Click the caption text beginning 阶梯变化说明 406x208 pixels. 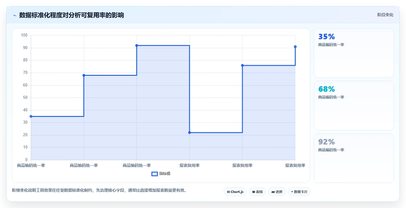pyautogui.click(x=99, y=190)
